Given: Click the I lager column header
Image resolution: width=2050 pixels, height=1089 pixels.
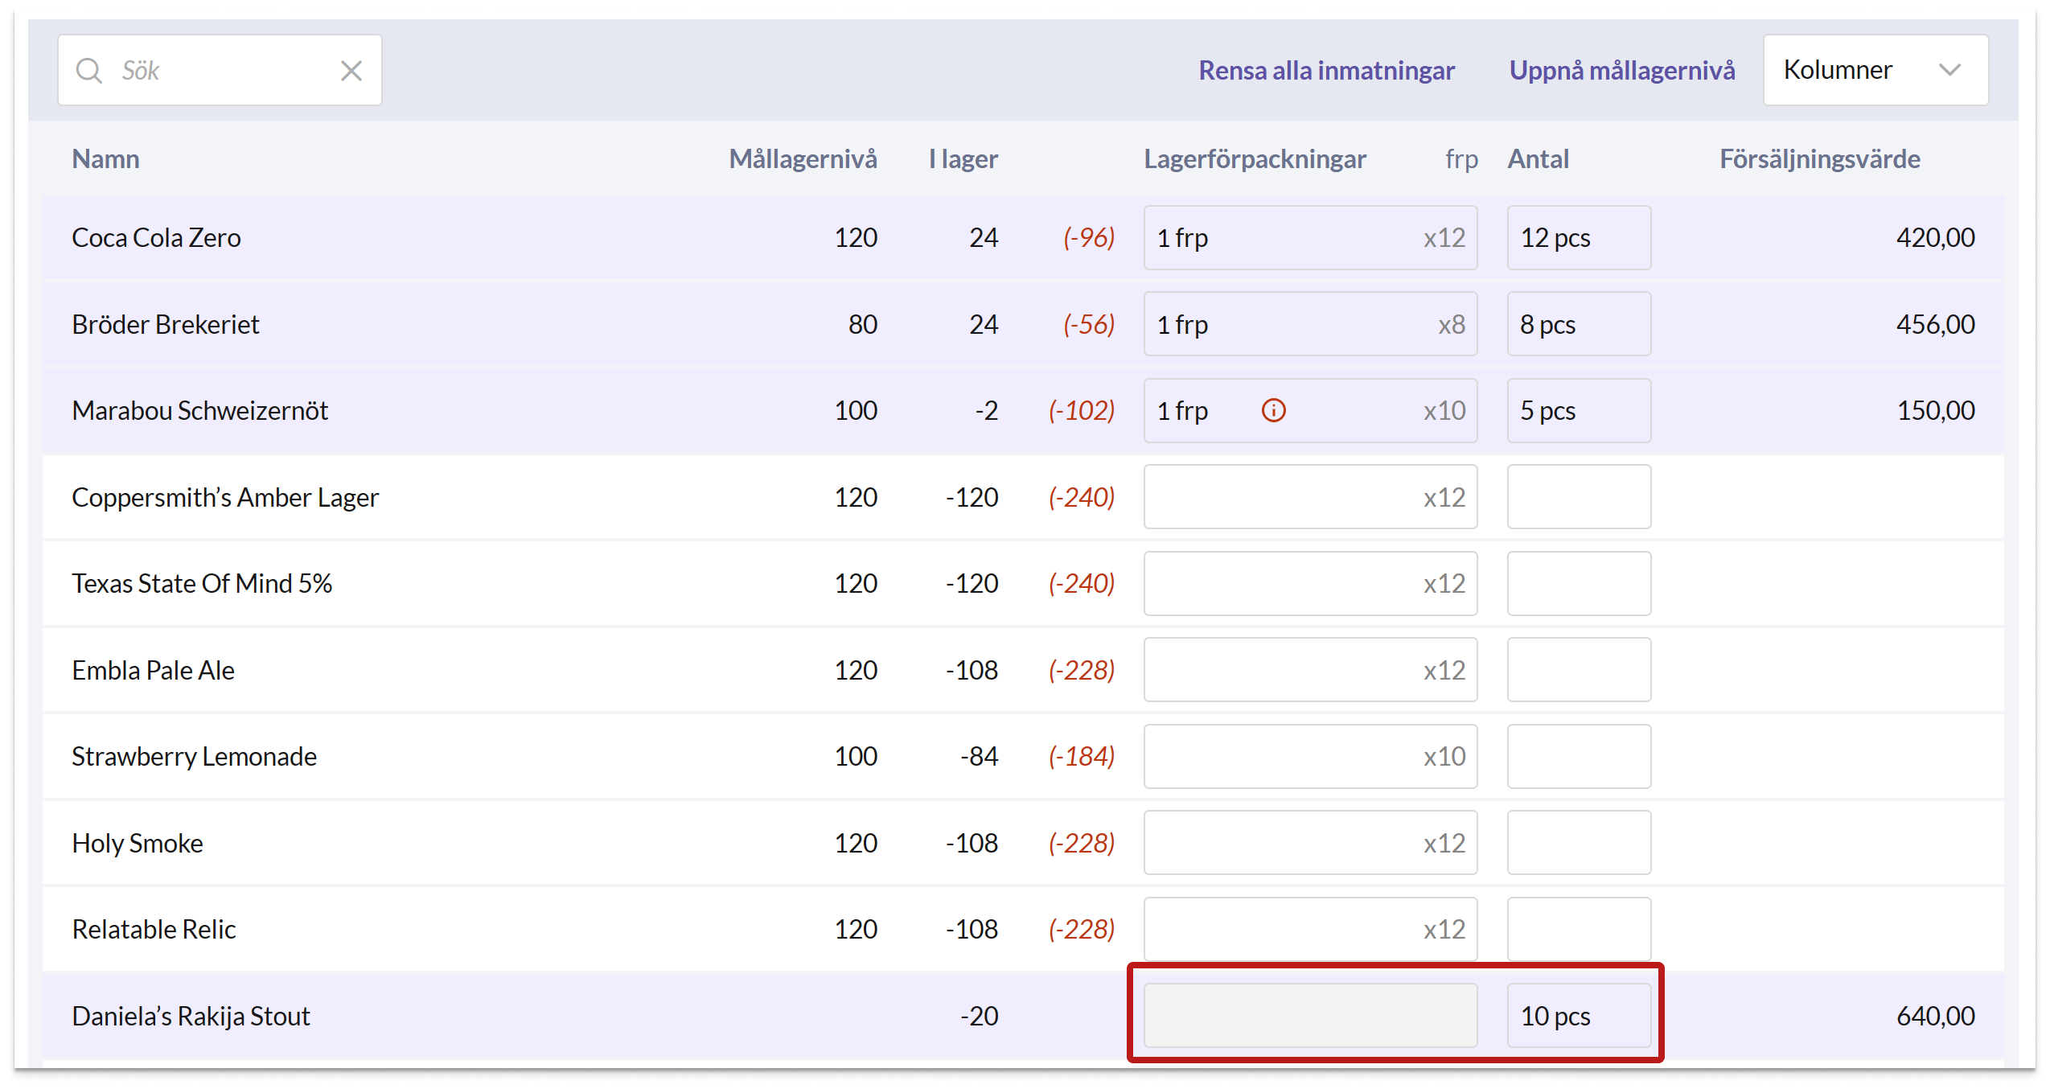Looking at the screenshot, I should [x=963, y=158].
